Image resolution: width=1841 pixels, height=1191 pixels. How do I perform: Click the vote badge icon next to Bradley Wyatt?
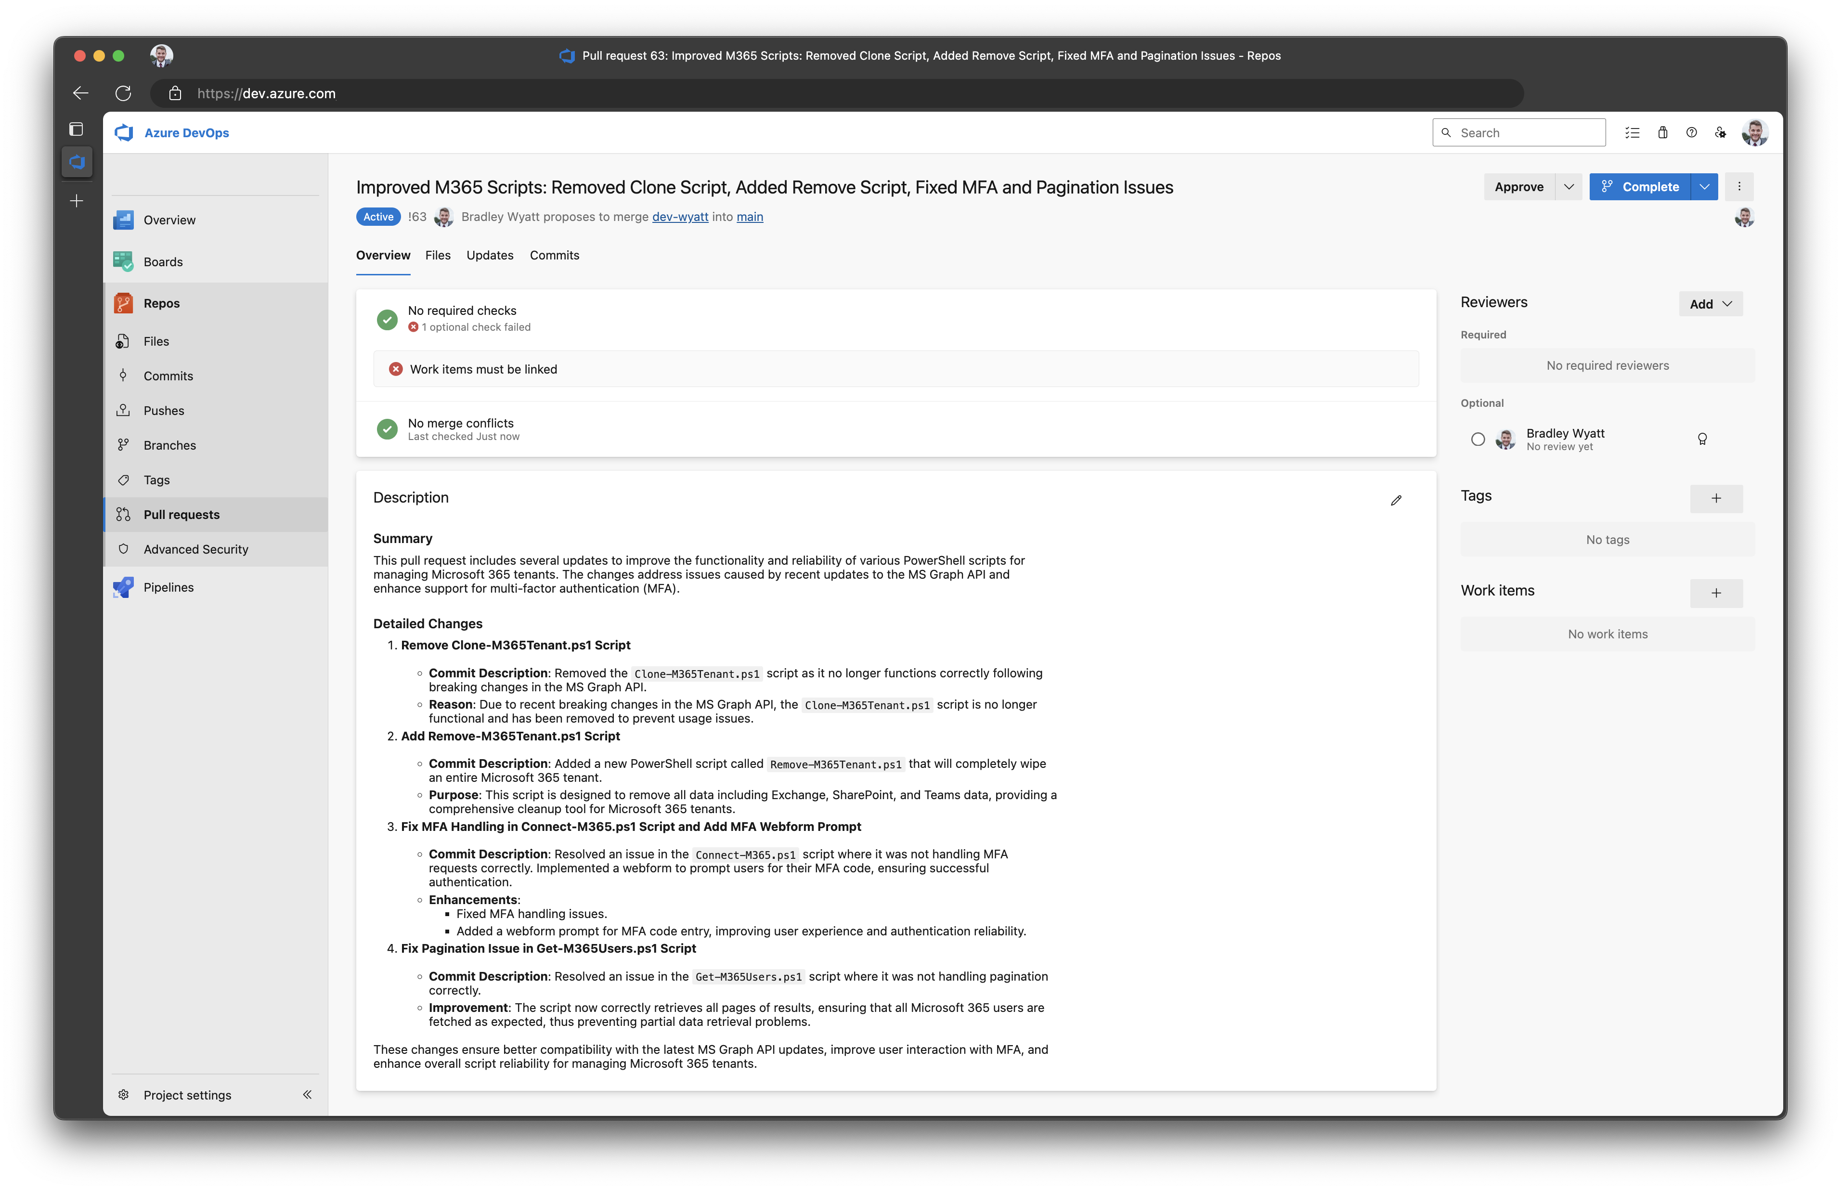pos(1702,439)
